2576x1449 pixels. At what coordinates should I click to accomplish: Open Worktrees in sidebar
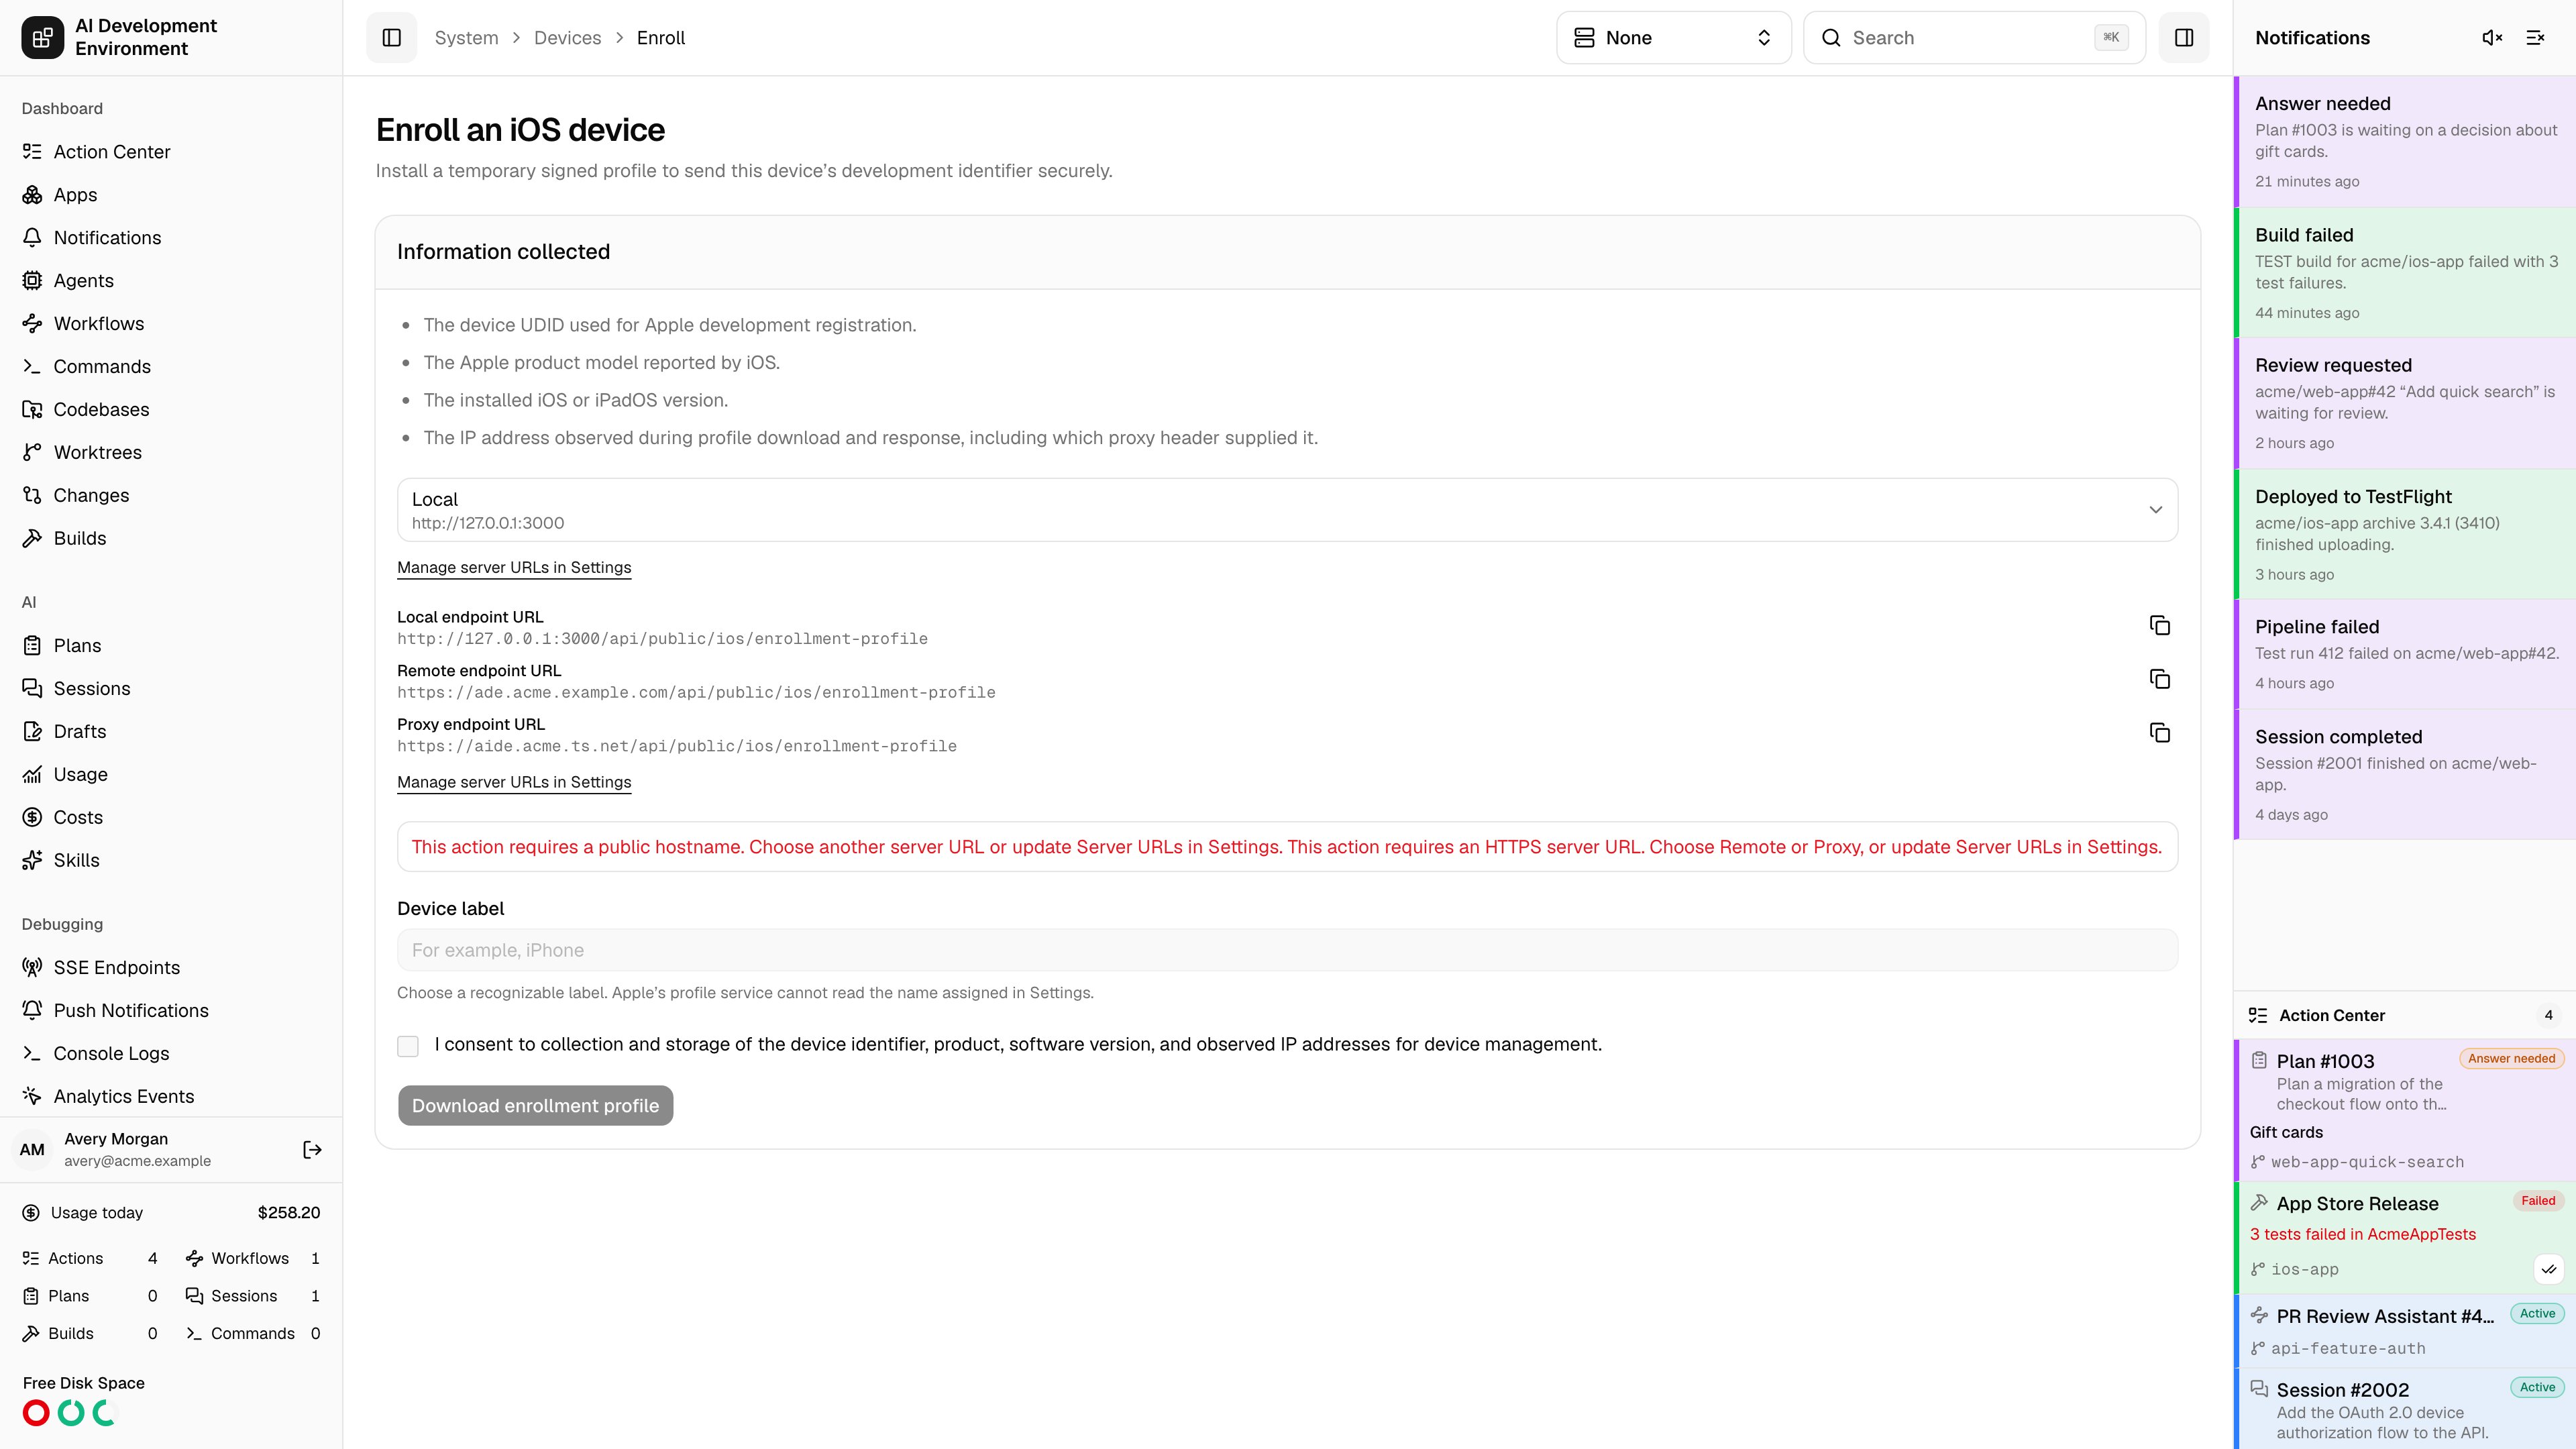pyautogui.click(x=171, y=453)
